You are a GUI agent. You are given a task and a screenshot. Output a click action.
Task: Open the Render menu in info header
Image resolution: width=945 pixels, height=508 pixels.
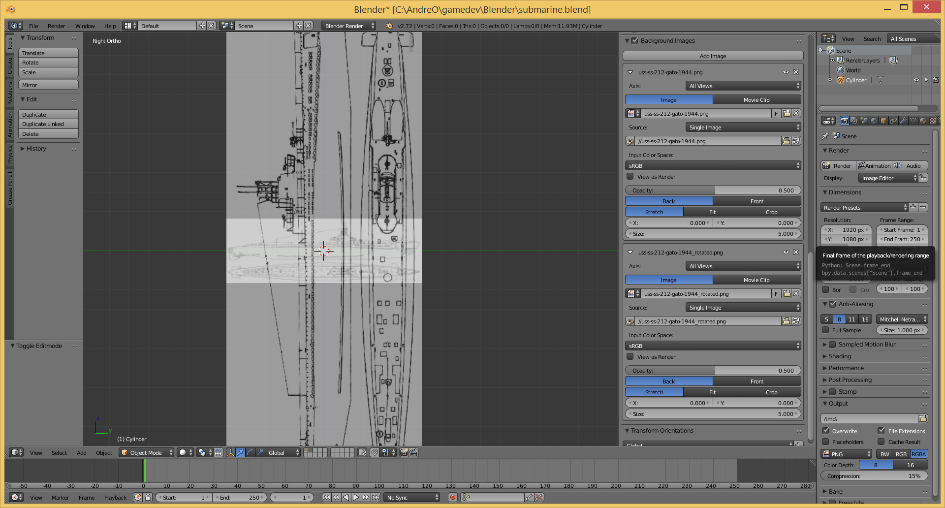click(x=56, y=26)
